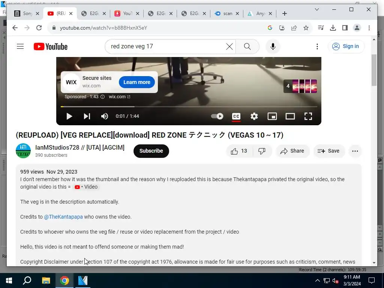
Task: Subscribe to IanMStudios728
Action: [151, 151]
